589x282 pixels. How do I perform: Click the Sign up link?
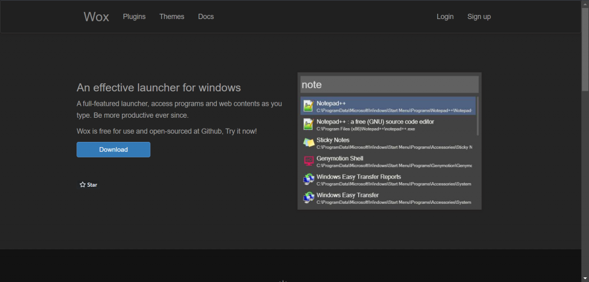point(479,17)
